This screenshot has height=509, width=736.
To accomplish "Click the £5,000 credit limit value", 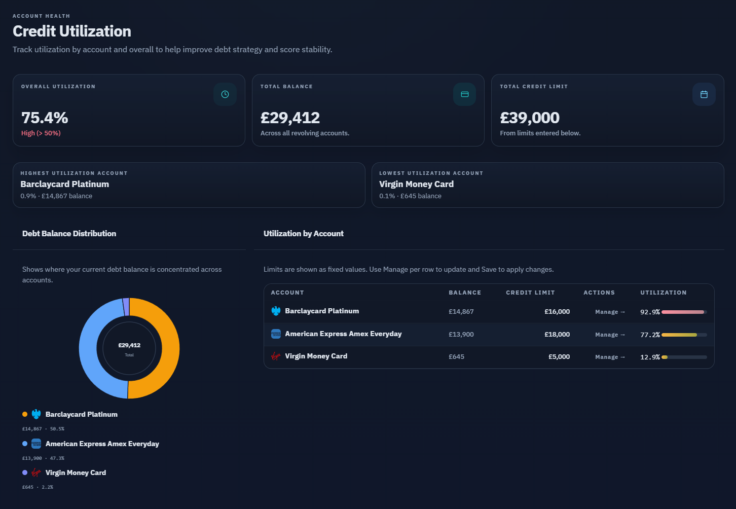I will pos(559,357).
